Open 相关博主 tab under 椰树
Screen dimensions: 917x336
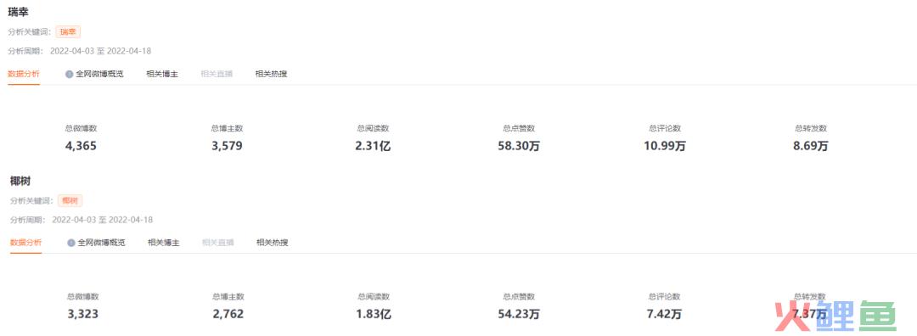(164, 243)
